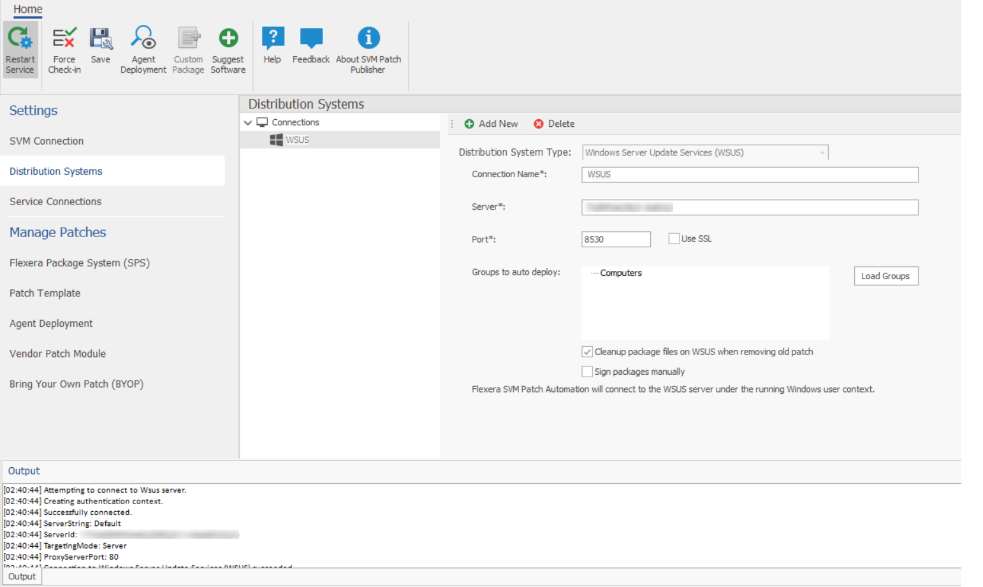Click the ServerId log line

pos(121,535)
